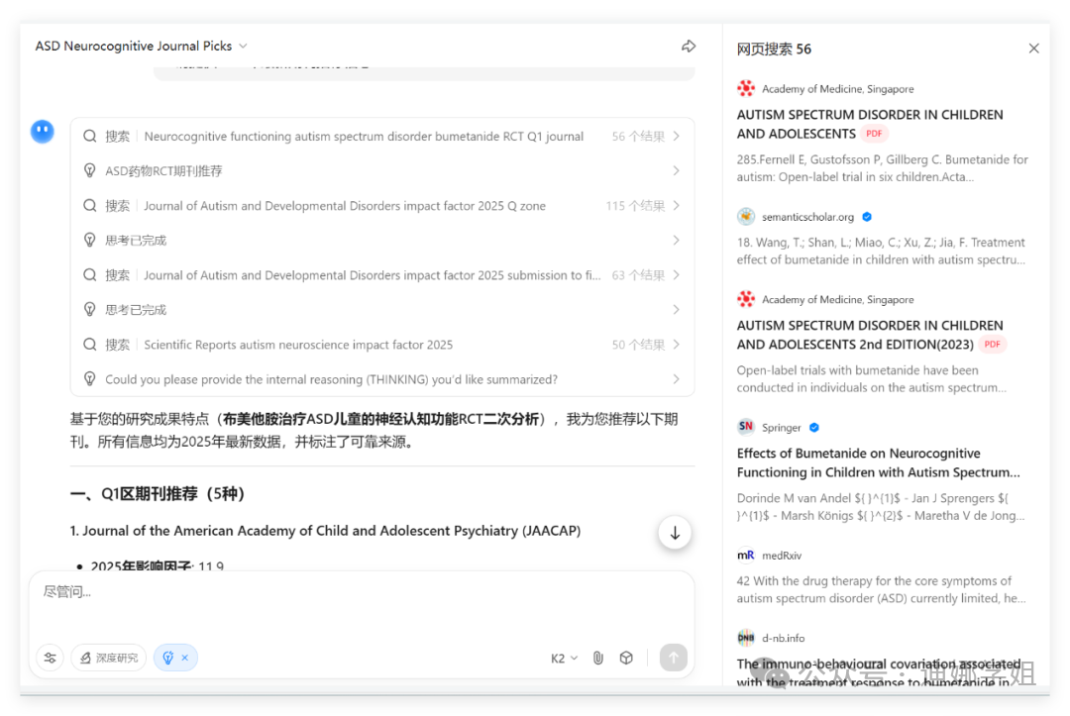1070x716 pixels.
Task: Expand the impact factor 2025 submission search row
Action: coord(382,275)
